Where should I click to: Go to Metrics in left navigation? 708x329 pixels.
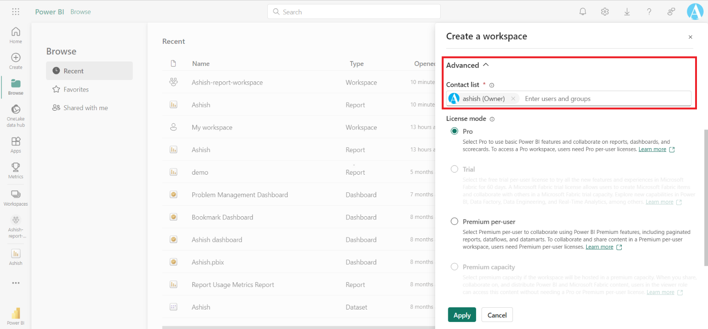[x=16, y=170]
